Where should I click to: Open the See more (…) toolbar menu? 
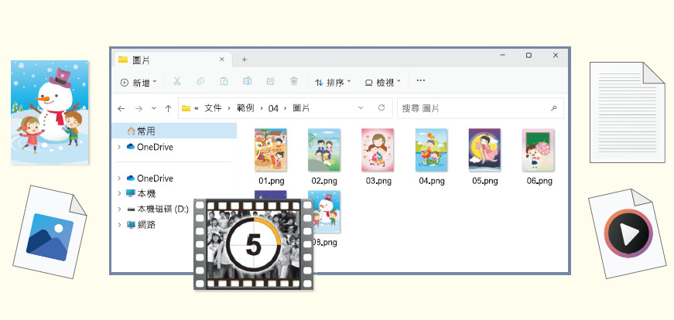click(421, 80)
